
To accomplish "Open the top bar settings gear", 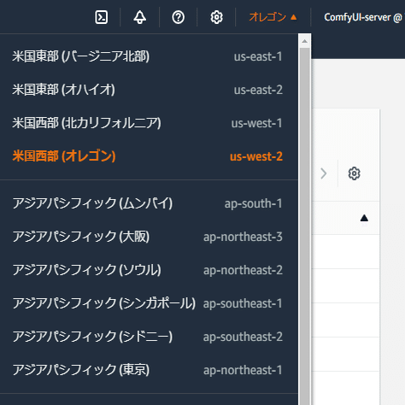I will click(216, 17).
